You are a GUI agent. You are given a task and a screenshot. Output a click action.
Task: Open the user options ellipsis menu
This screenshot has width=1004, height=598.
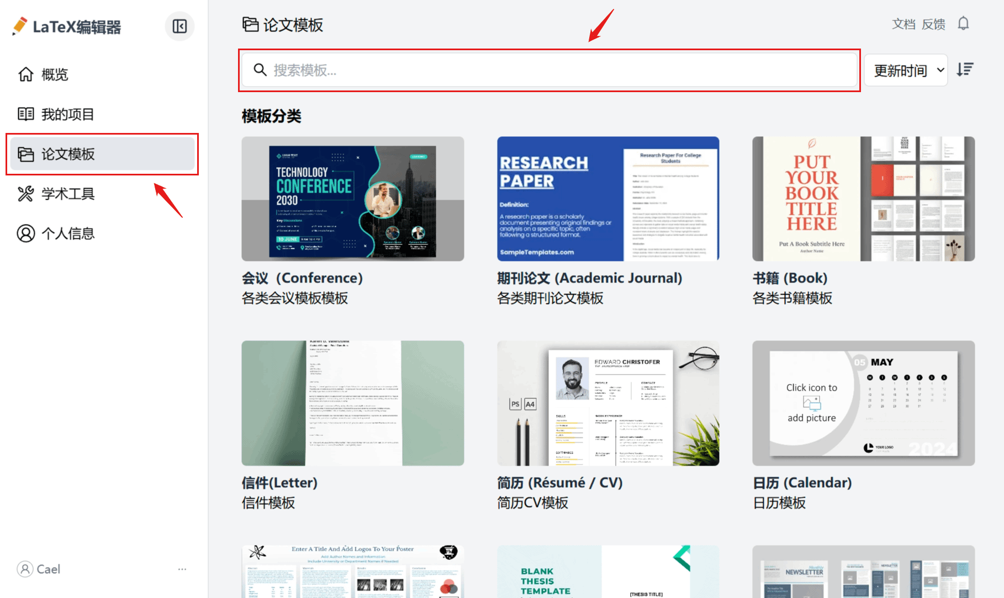tap(182, 569)
